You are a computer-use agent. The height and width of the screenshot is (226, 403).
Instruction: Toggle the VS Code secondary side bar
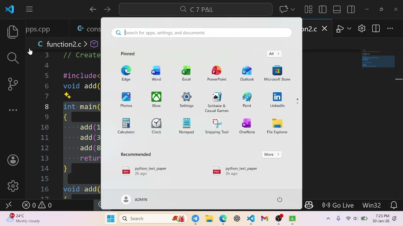point(351,9)
